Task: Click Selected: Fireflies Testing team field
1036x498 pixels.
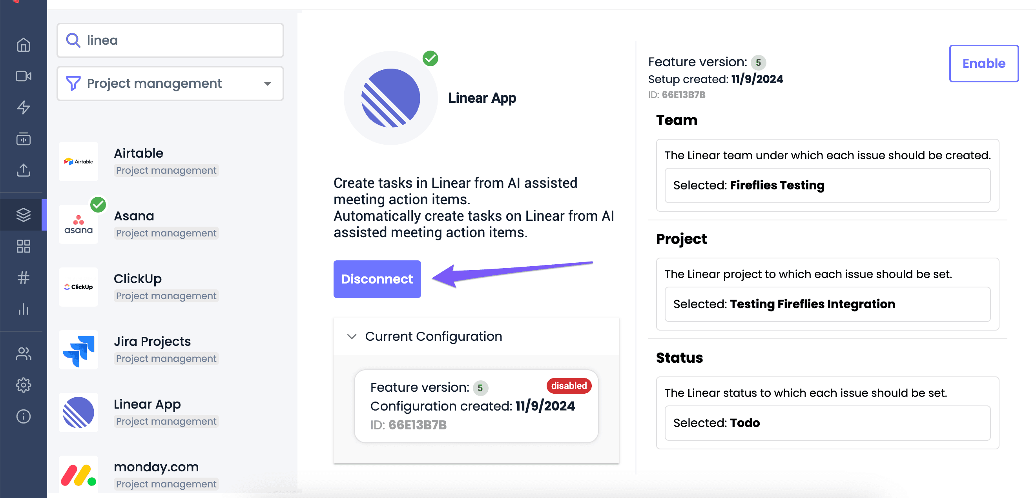Action: click(827, 185)
